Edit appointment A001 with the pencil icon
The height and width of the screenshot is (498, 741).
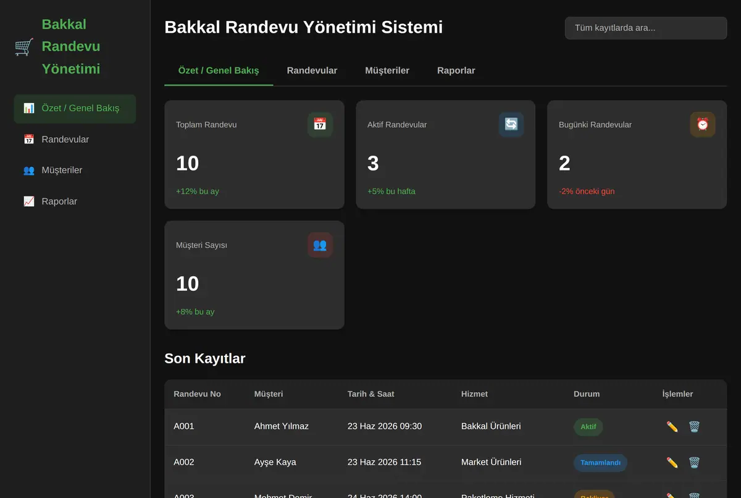(x=672, y=426)
